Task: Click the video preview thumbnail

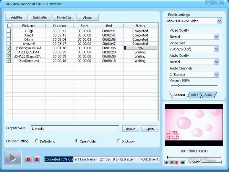Action: pyautogui.click(x=194, y=125)
